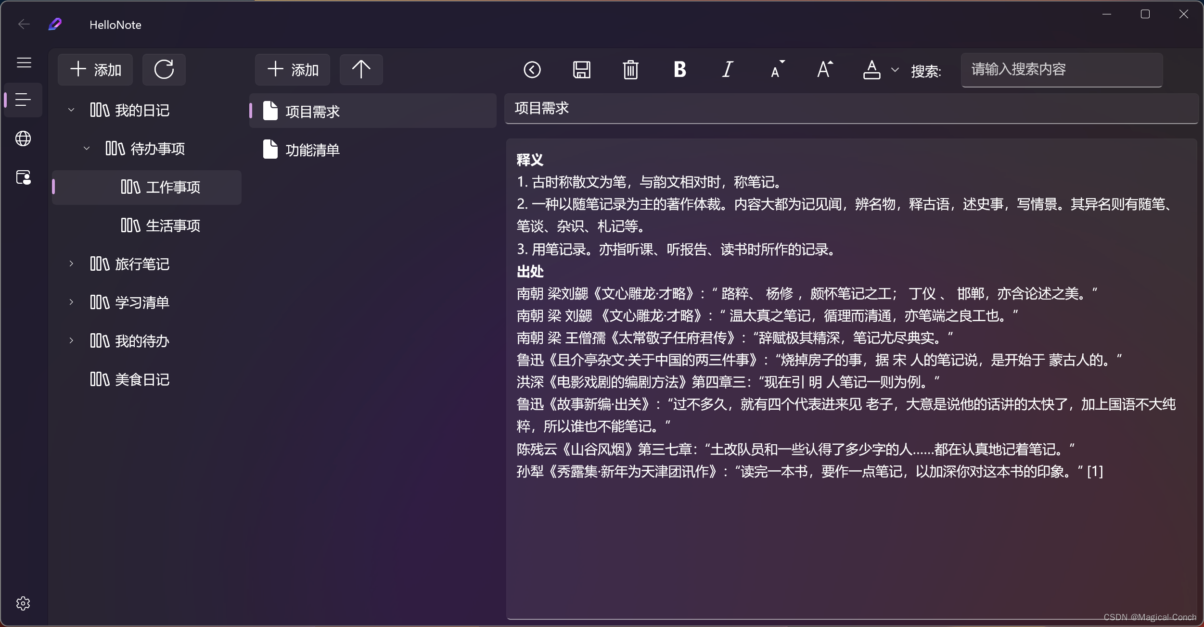Open the globe icon in sidebar
The width and height of the screenshot is (1204, 627).
click(23, 139)
